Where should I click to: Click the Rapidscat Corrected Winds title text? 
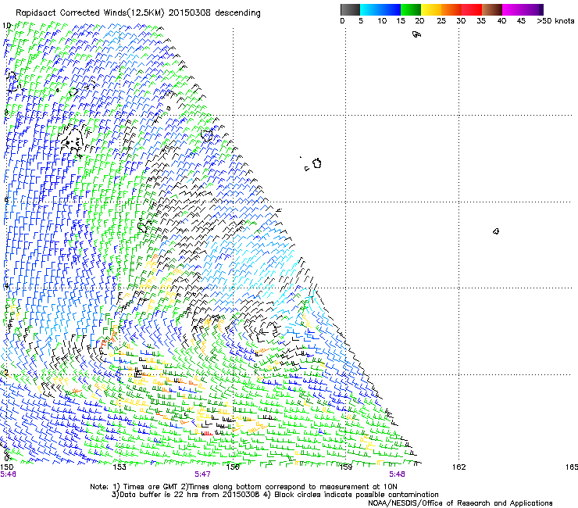point(138,13)
